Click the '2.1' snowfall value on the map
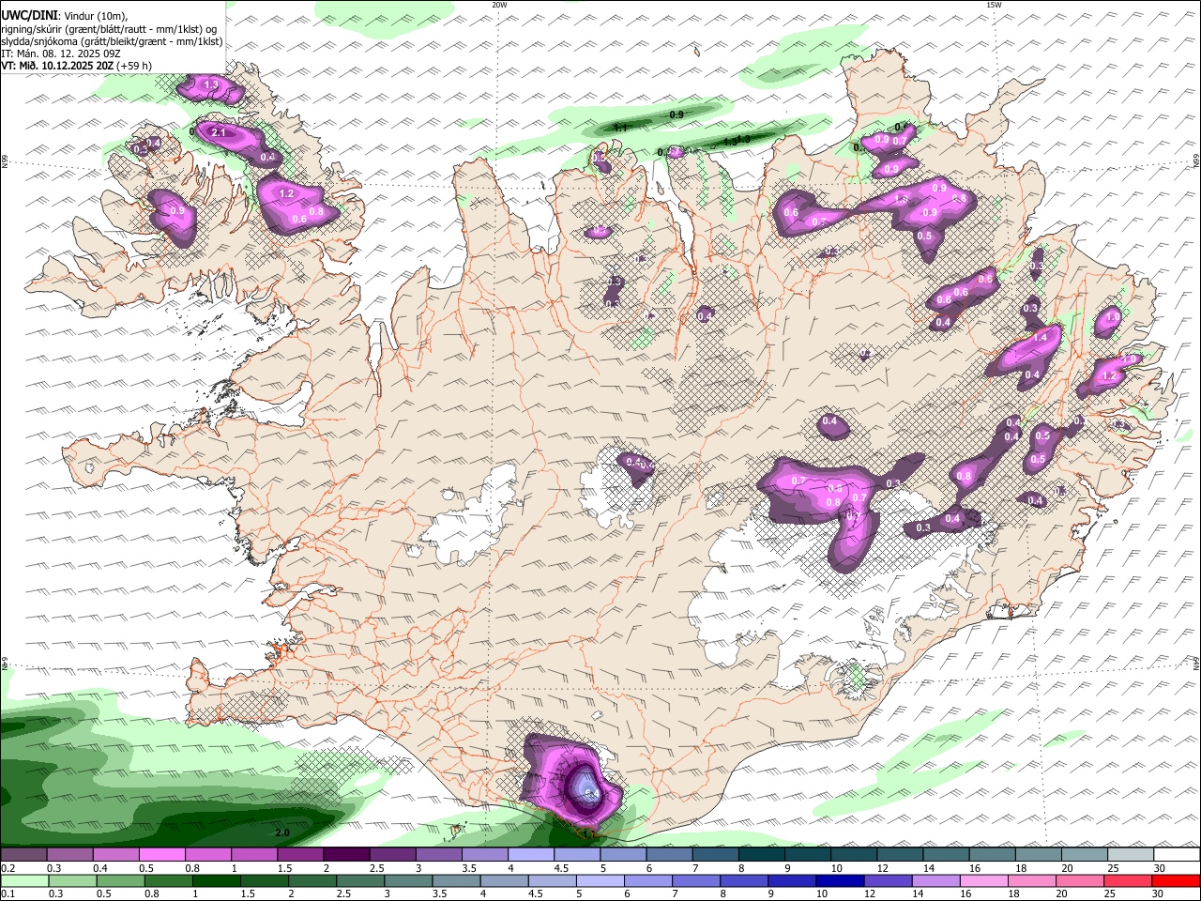 tap(219, 132)
